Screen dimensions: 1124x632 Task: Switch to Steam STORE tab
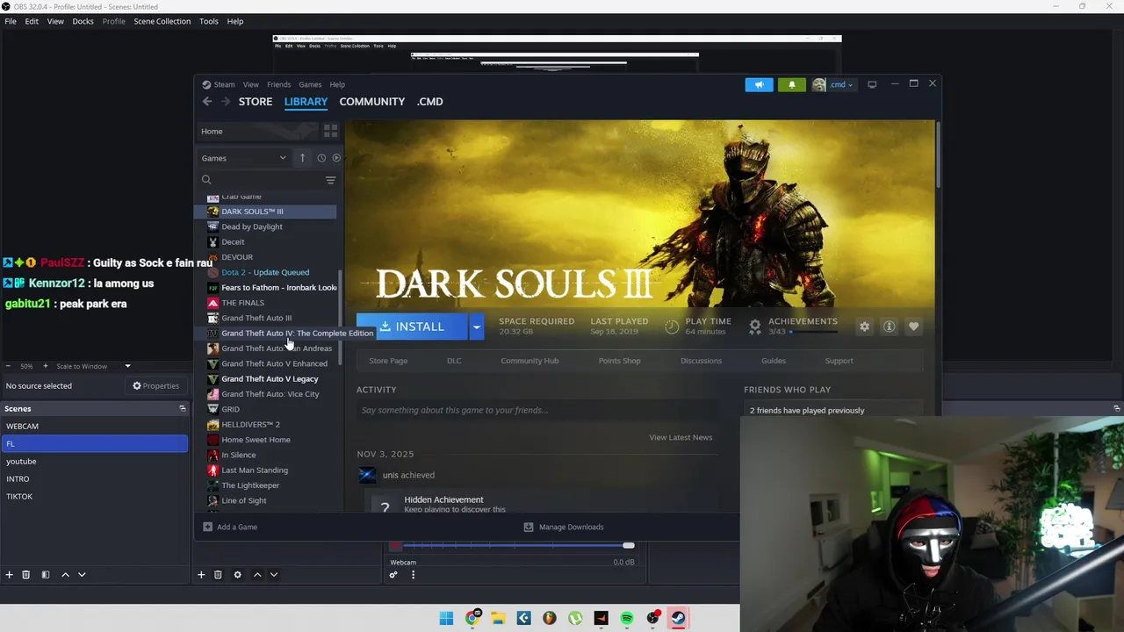click(256, 102)
